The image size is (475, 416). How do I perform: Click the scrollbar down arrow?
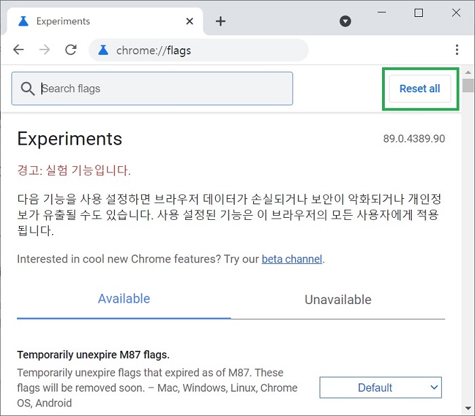pos(468,408)
